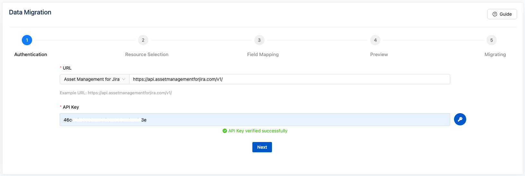Switch to the Resource Selection step

(147, 54)
